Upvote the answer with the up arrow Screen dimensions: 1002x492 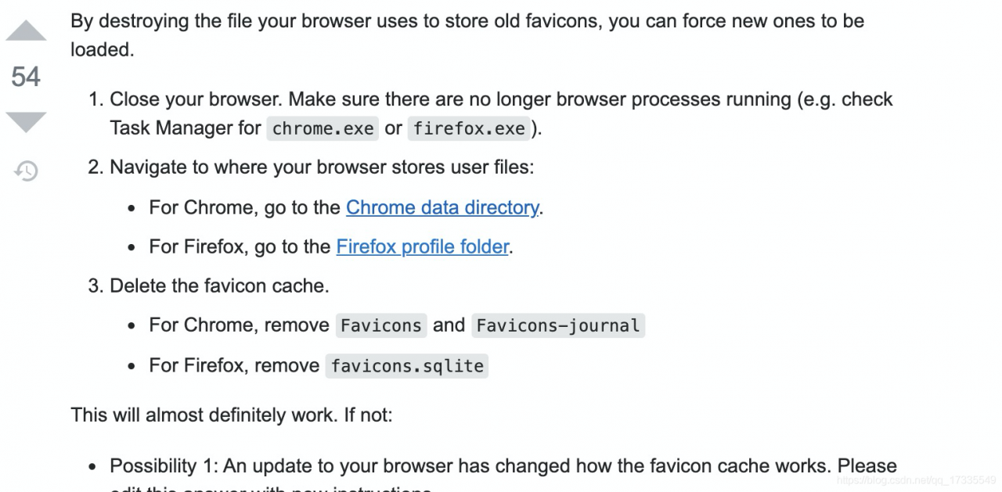point(26,31)
